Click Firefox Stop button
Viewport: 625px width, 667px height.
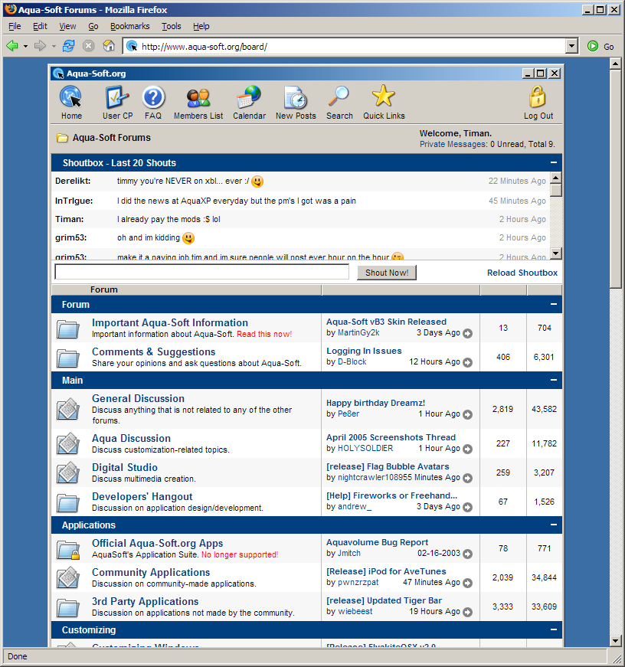click(x=89, y=45)
